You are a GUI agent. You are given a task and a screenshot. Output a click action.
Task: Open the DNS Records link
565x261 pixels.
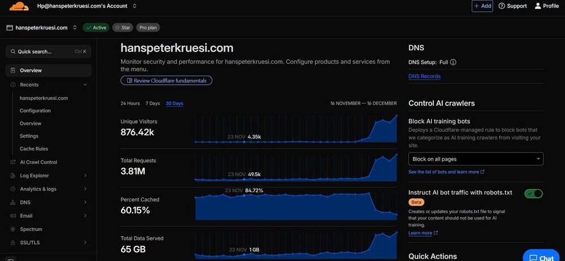[x=424, y=76]
